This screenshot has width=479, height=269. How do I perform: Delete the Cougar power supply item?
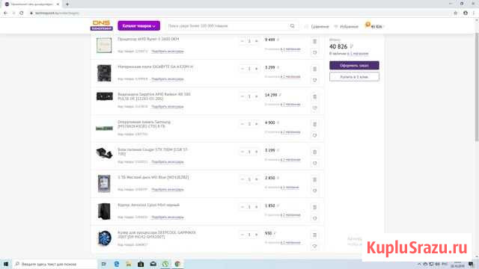coord(314,152)
